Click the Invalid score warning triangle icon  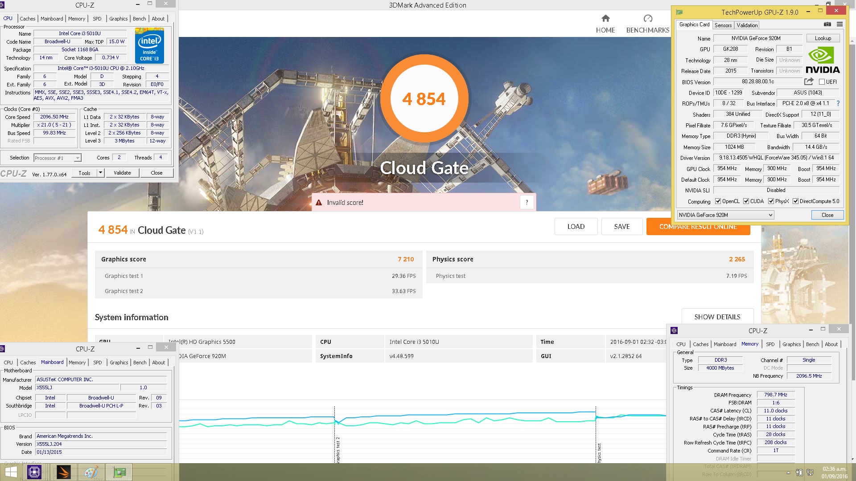(319, 203)
